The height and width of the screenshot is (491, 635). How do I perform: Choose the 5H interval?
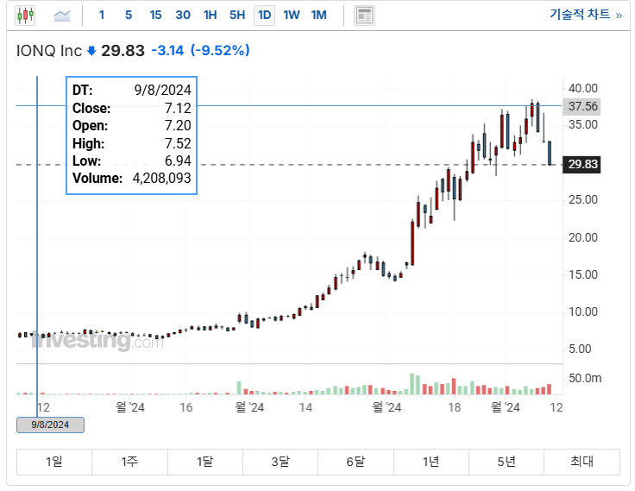click(237, 16)
